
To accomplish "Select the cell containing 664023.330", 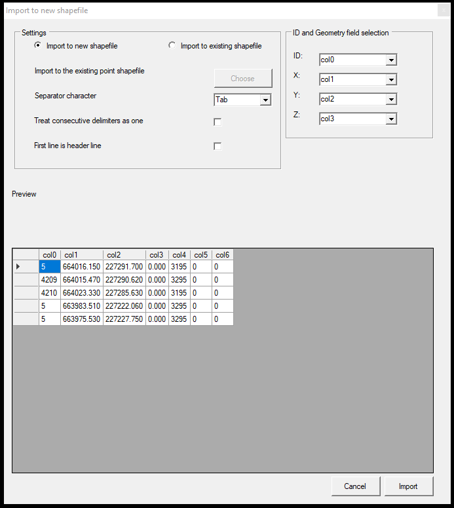I will [82, 293].
